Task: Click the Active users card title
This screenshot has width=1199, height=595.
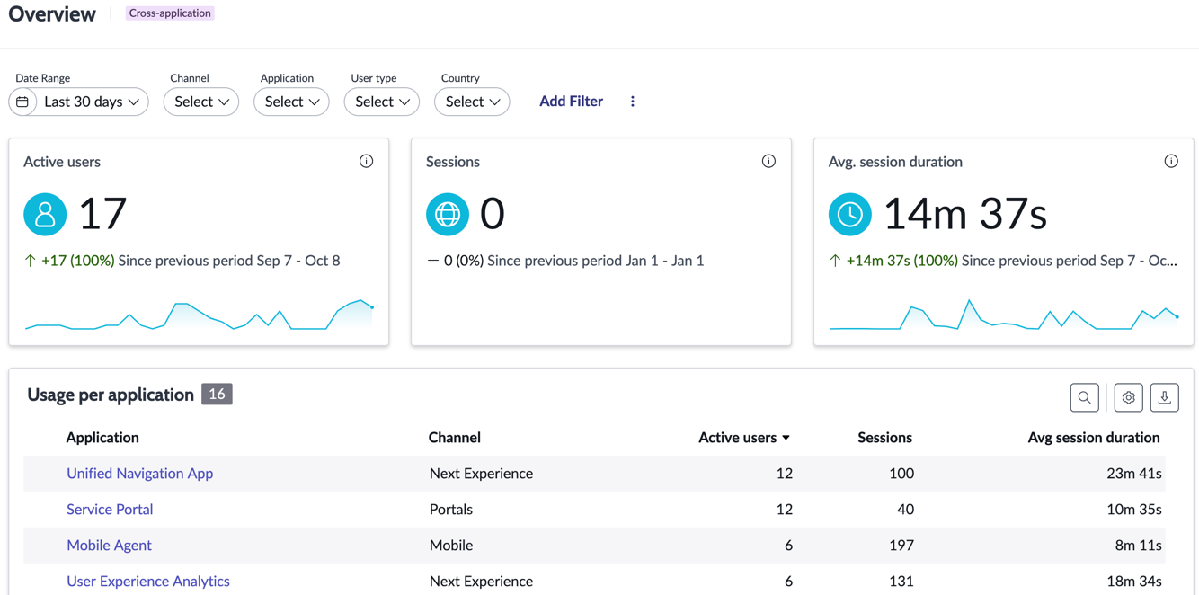Action: point(62,162)
